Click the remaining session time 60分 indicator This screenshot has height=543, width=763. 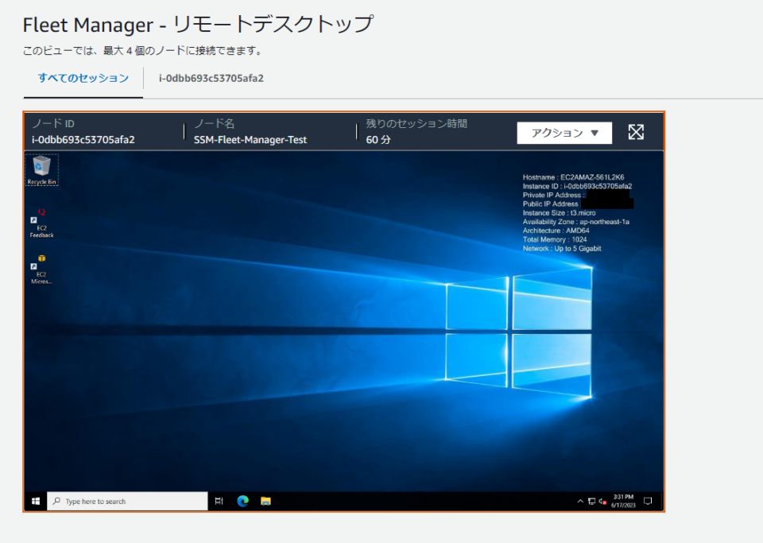point(373,138)
